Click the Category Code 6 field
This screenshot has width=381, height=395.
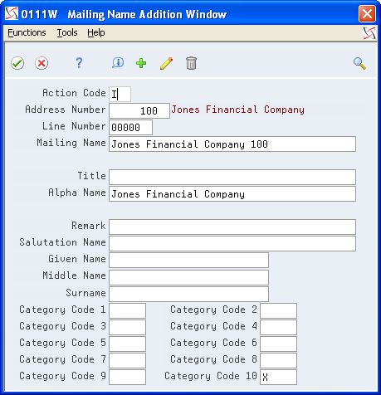(278, 344)
